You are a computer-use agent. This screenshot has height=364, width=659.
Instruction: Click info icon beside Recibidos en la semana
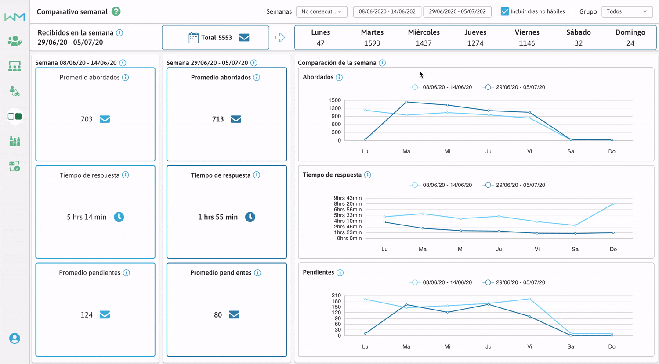[x=119, y=33]
